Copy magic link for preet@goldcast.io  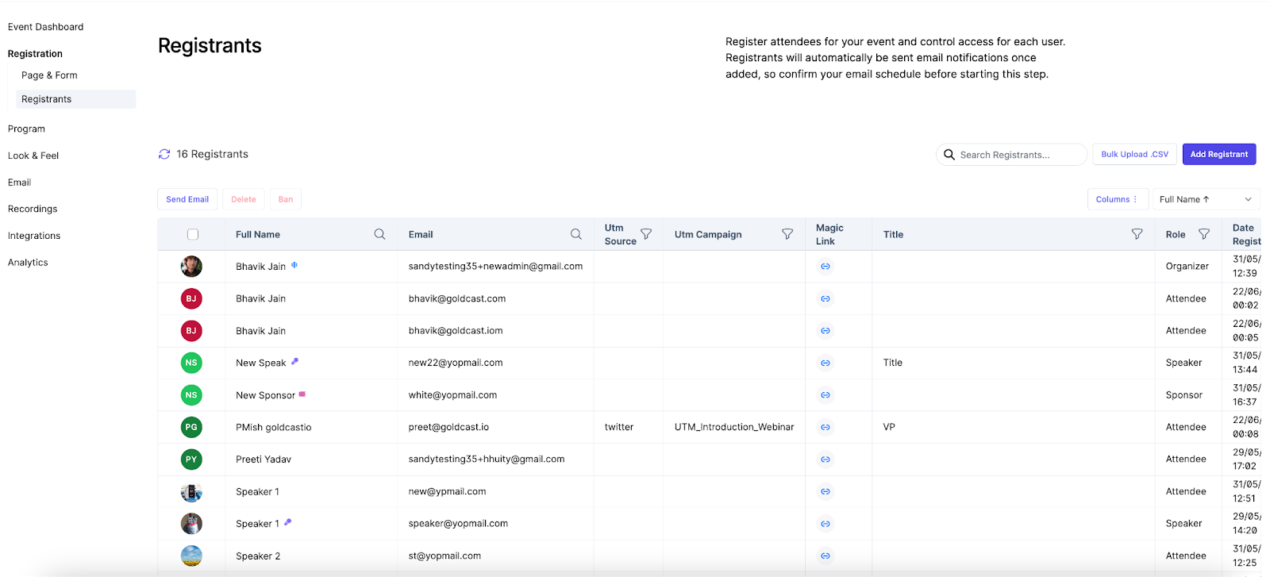point(825,427)
